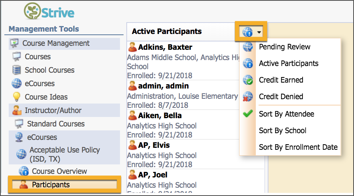
Task: Click the Active Participants panel title
Action: pyautogui.click(x=167, y=31)
